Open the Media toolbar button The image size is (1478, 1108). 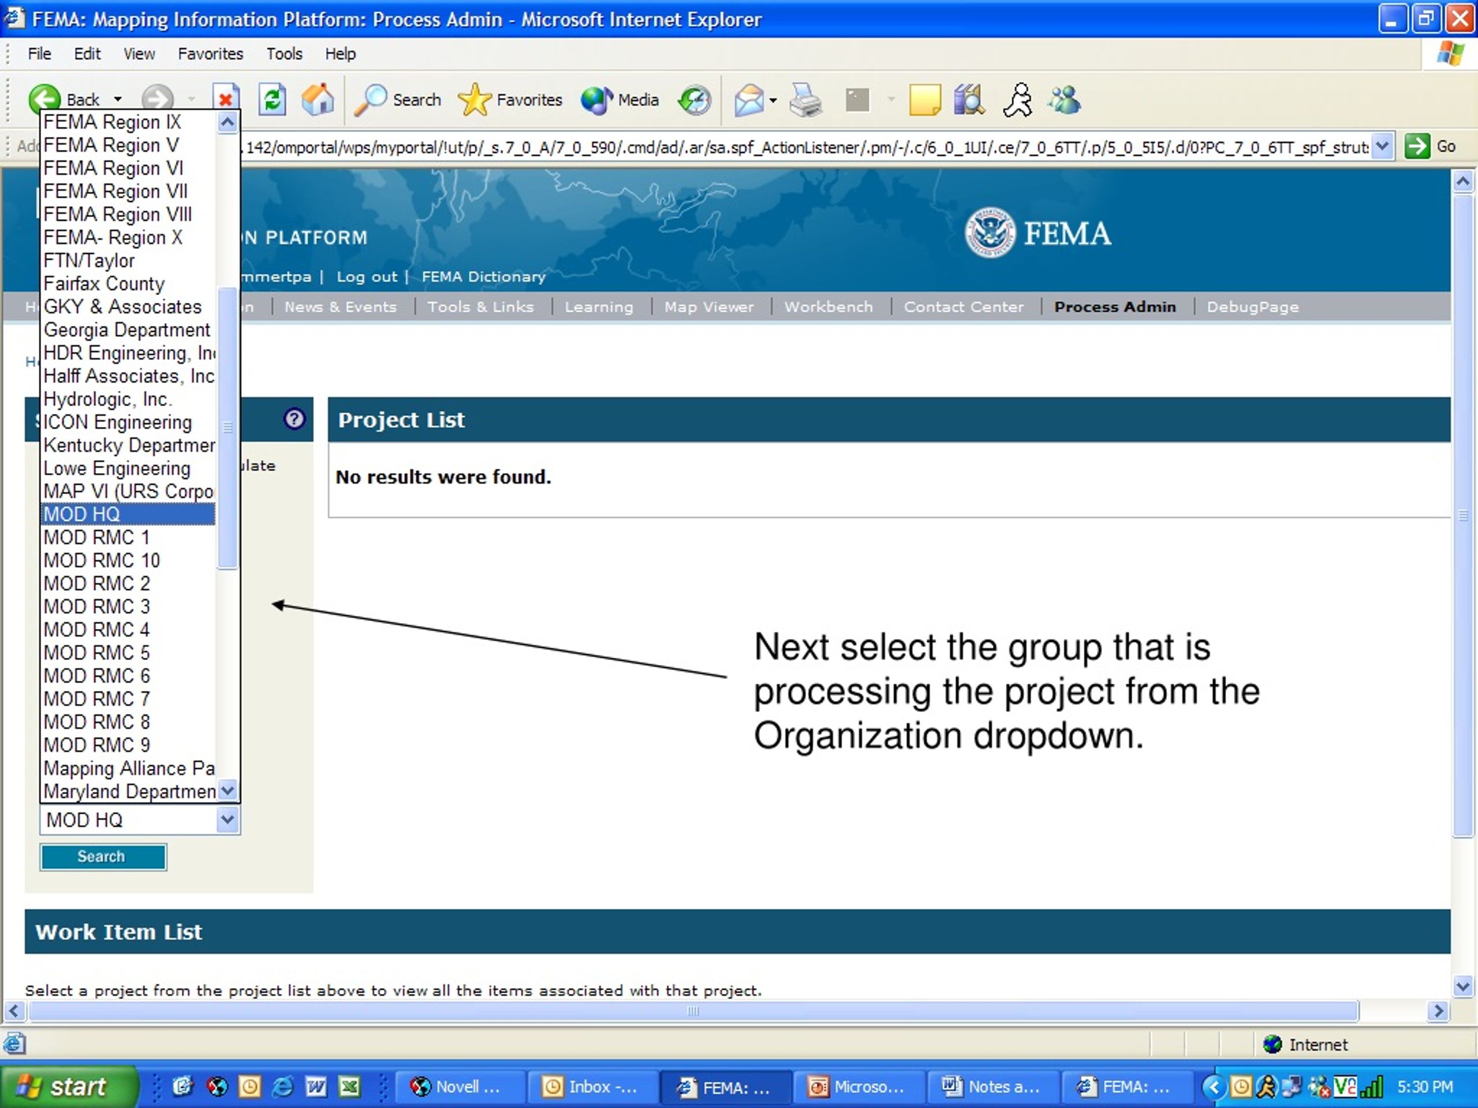click(619, 99)
